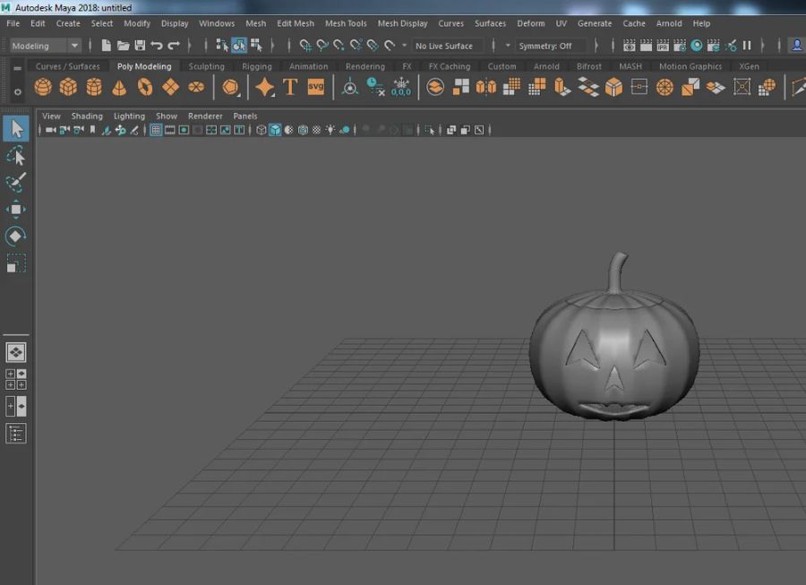Create a polygon sphere from the shelf
This screenshot has height=585, width=806.
[41, 87]
